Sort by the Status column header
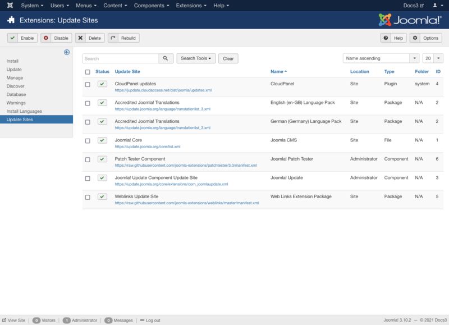Viewport: 449px width, 325px height. pyautogui.click(x=102, y=72)
